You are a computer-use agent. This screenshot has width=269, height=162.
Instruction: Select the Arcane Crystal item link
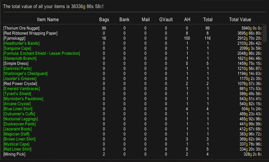point(17,104)
